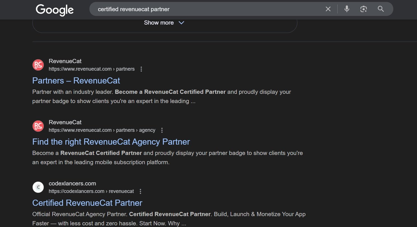Open three-dot menu for partners agency result
This screenshot has height=227, width=417.
[162, 130]
